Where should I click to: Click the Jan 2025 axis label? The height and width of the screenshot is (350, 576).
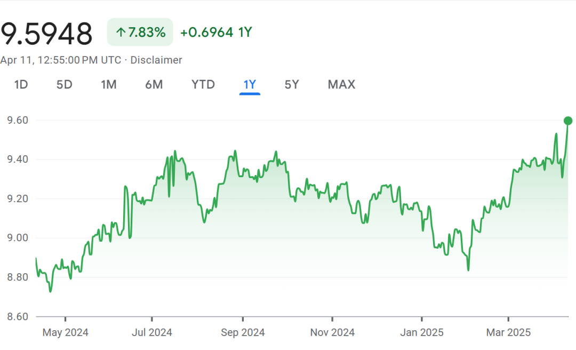click(422, 332)
